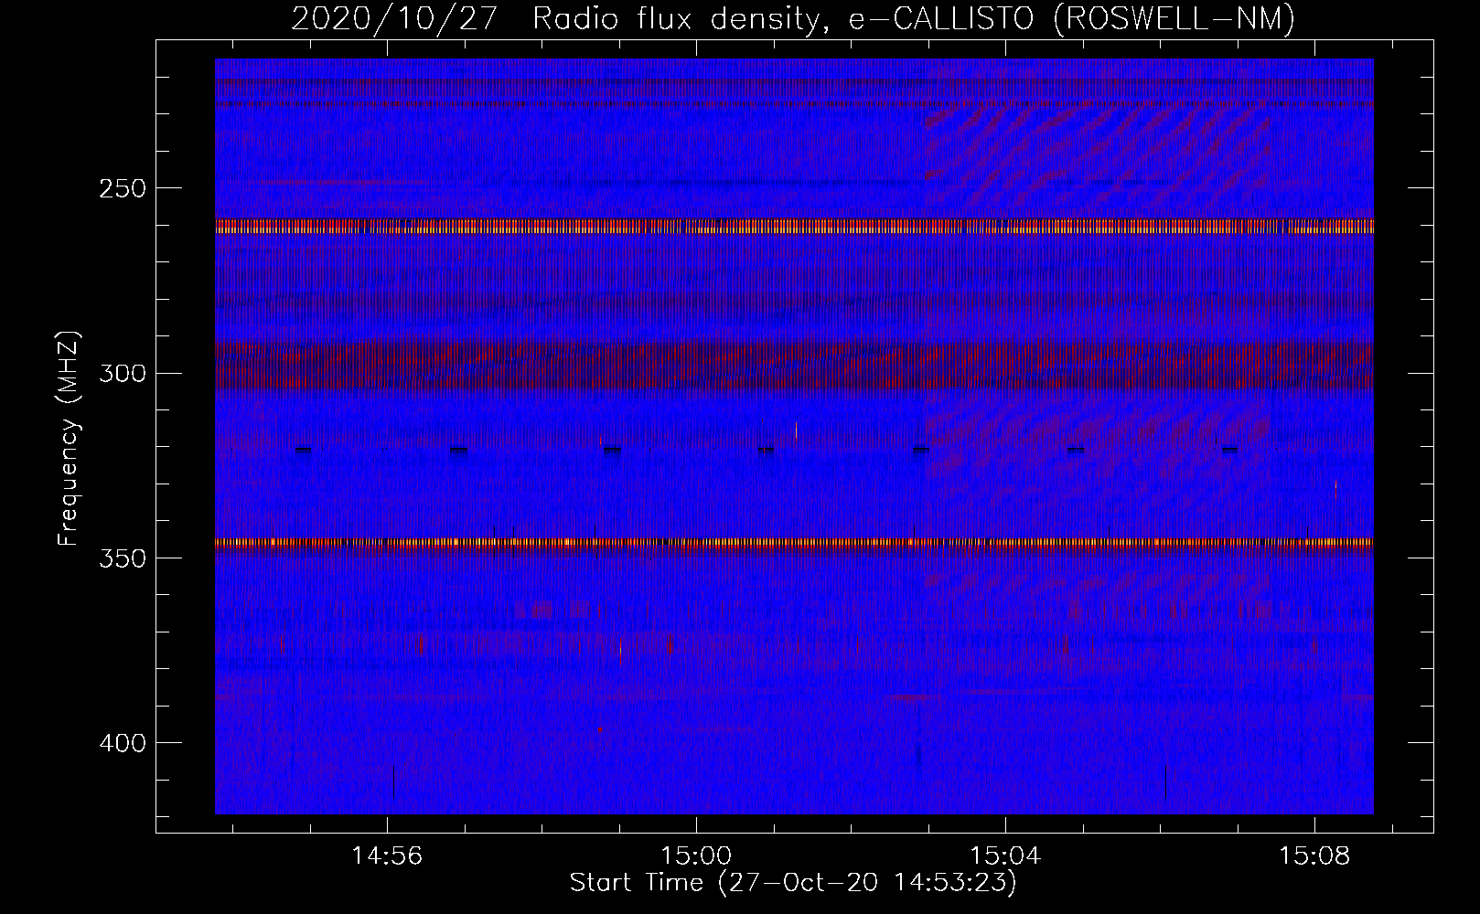1480x914 pixels.
Task: Click the 14:56 time tick label
Action: (387, 856)
